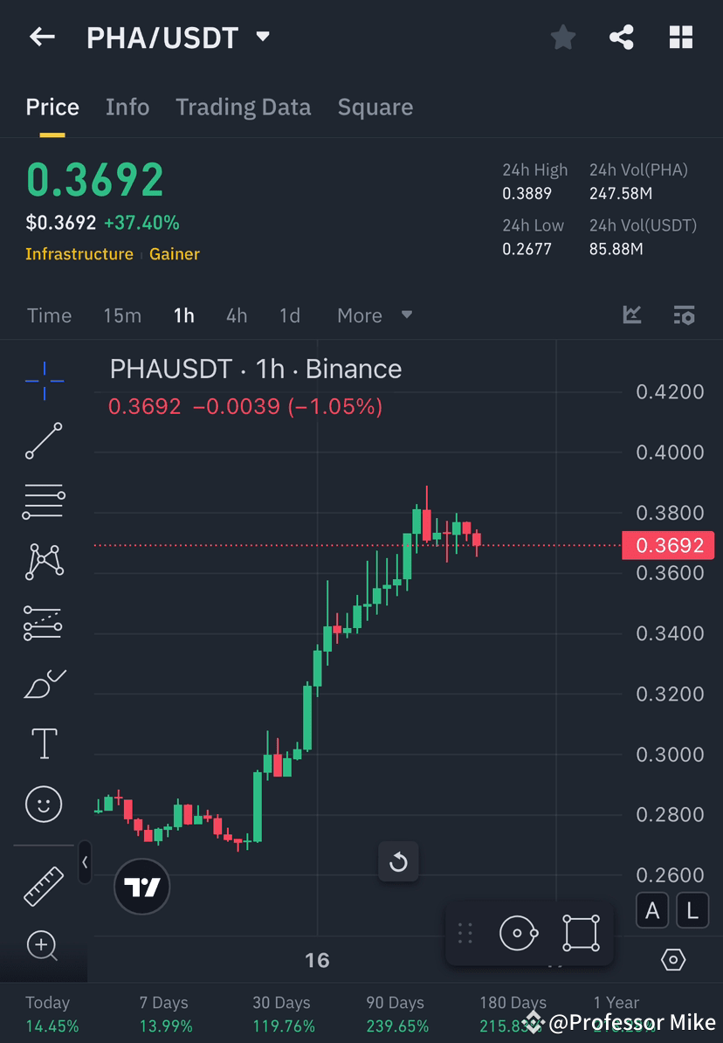
Task: Open the Trading Data tab
Action: pos(243,107)
